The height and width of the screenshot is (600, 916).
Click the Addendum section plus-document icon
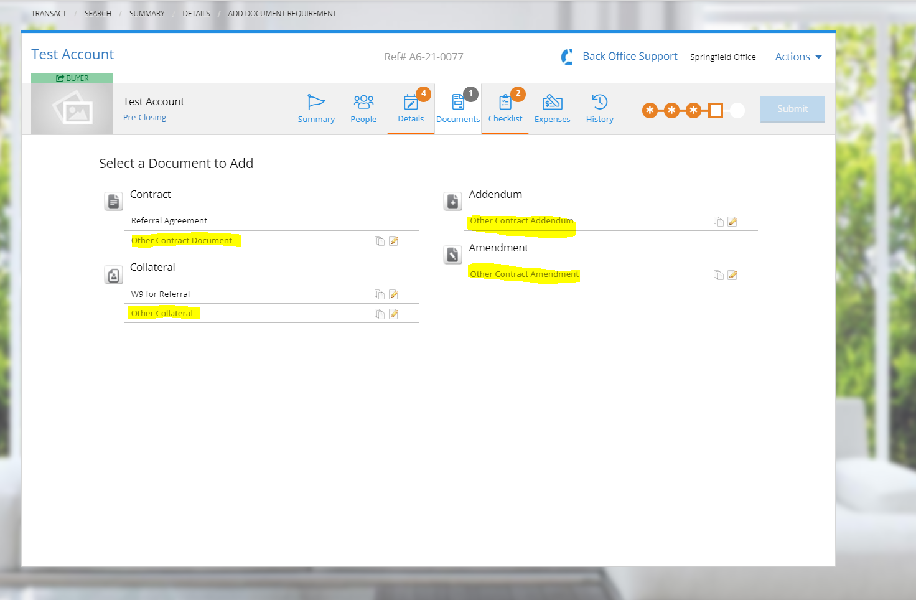tap(452, 201)
